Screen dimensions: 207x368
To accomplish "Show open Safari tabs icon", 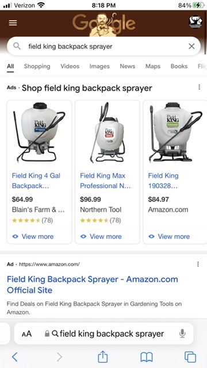I will [190, 357].
